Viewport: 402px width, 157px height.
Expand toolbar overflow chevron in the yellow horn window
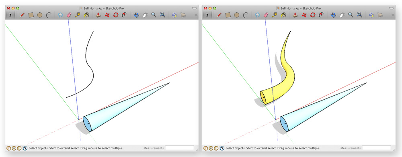point(393,15)
